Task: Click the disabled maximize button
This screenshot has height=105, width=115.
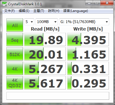Action: tap(97, 3)
